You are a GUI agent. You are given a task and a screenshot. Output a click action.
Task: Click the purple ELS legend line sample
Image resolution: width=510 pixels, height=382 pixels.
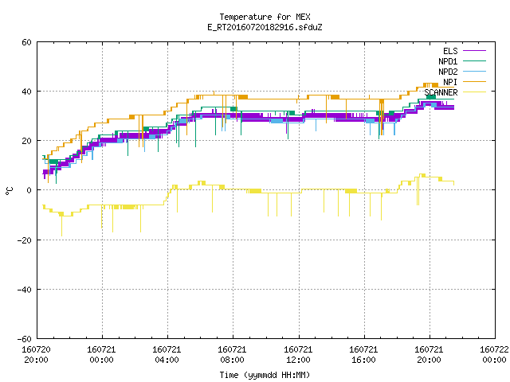point(474,51)
